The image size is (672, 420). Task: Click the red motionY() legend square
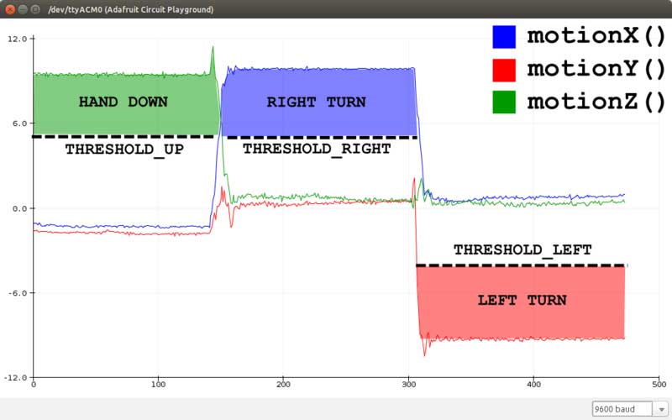click(504, 70)
